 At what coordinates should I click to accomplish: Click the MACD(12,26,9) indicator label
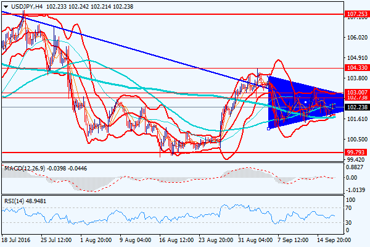coord(25,168)
